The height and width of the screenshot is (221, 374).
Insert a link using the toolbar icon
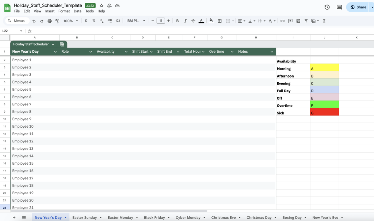coord(282,21)
